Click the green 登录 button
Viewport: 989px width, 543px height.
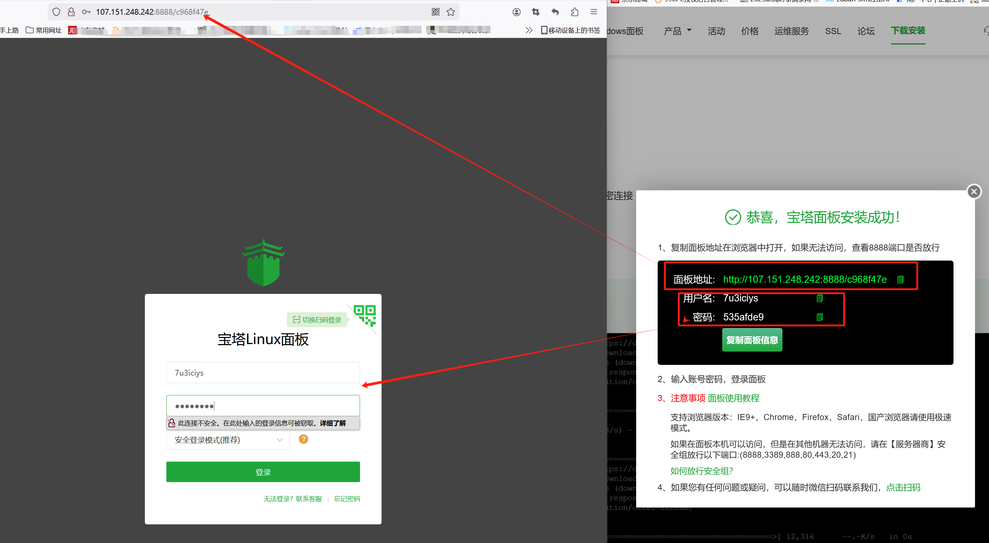(263, 472)
